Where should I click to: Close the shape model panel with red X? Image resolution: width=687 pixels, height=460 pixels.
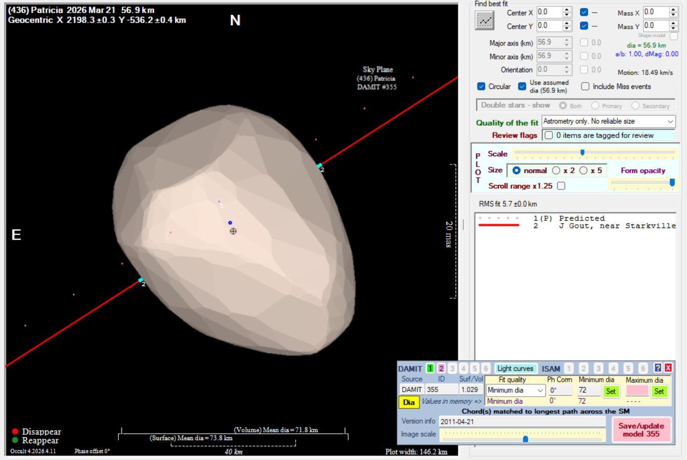pos(668,368)
